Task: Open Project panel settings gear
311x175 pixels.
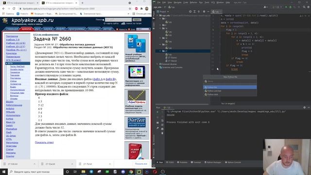Action: pyautogui.click(x=204, y=12)
